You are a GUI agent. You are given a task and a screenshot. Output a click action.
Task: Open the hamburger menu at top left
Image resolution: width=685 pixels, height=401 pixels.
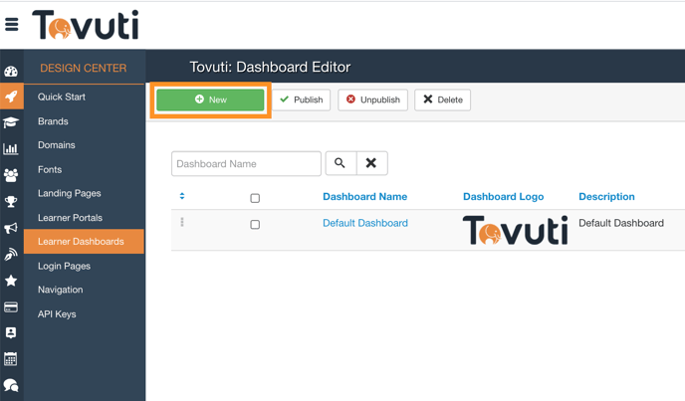pos(12,25)
